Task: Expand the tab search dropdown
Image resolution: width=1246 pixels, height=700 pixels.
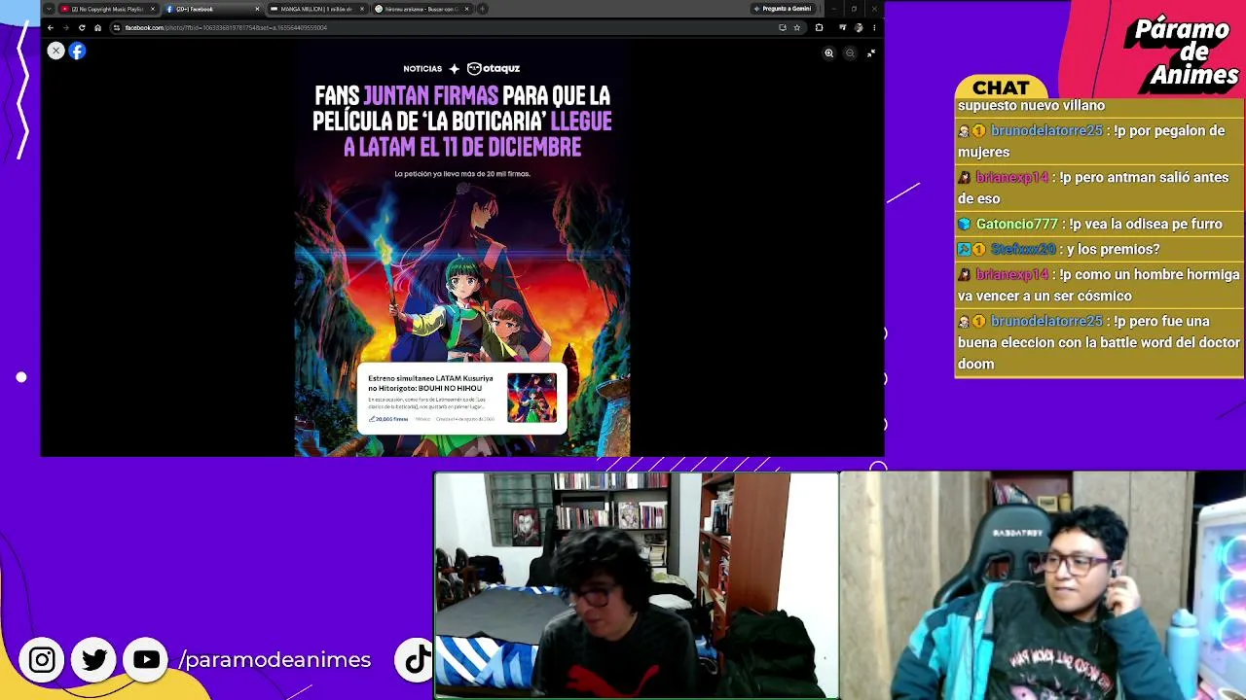Action: point(49,9)
